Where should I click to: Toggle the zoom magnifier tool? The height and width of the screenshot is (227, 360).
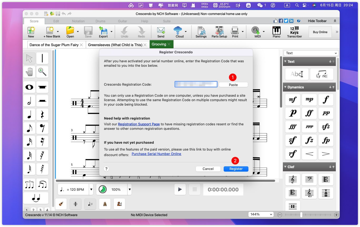click(x=42, y=72)
